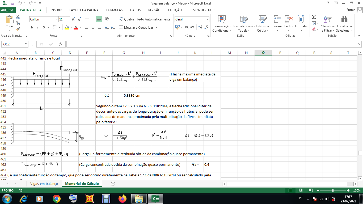The image size is (363, 204).
Task: Expand the Formatação Condicional menu
Action: (222, 24)
